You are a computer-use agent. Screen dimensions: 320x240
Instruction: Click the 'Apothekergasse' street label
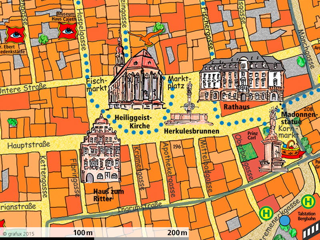click(x=169, y=169)
